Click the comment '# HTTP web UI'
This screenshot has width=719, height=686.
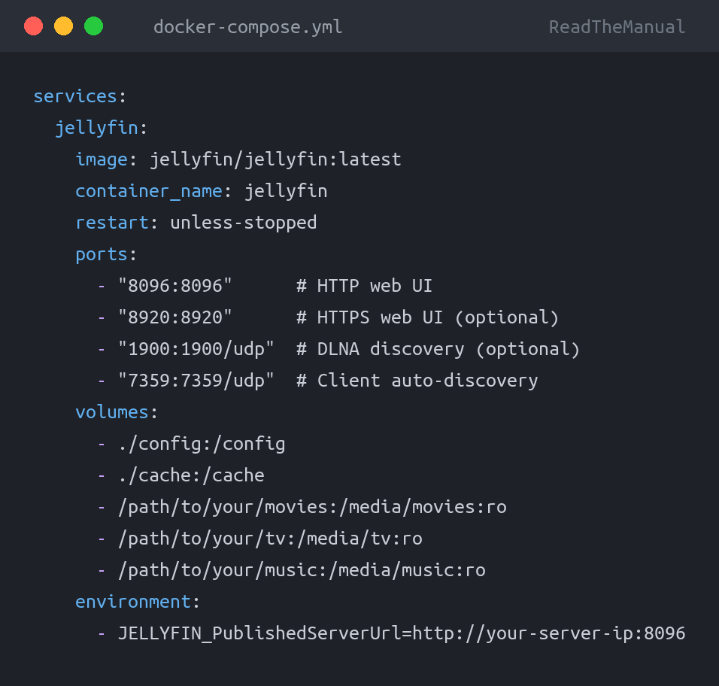click(x=364, y=286)
